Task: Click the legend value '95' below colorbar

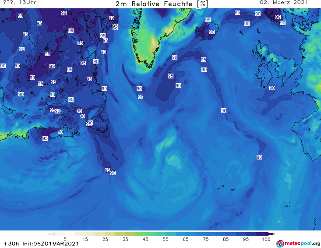Action: 246,239
